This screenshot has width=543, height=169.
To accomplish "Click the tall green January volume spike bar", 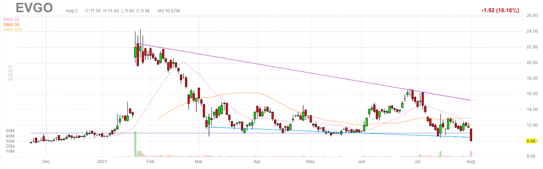I will click(x=135, y=144).
